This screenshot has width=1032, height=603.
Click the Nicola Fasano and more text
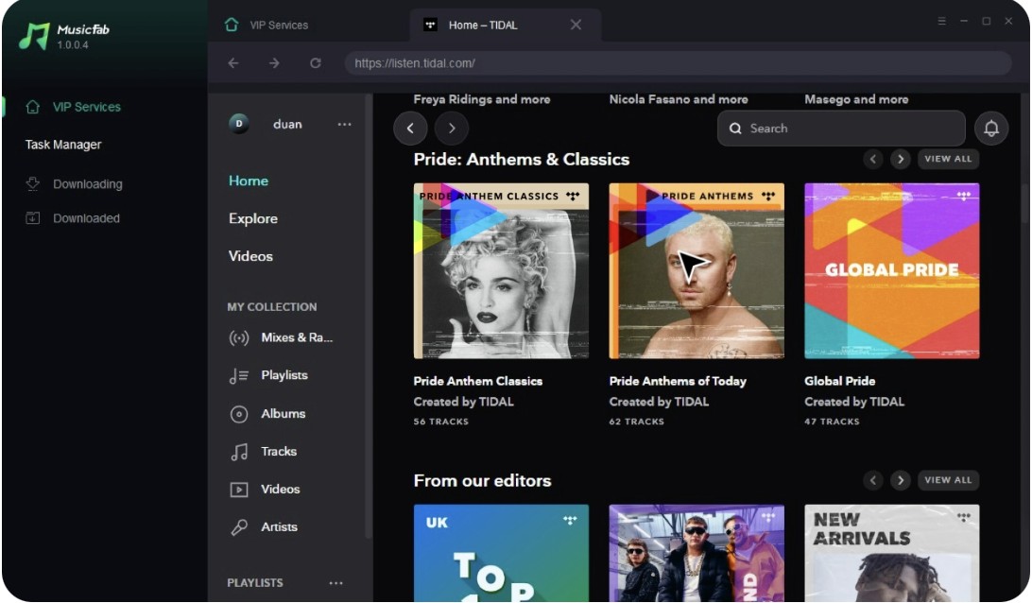coord(679,99)
